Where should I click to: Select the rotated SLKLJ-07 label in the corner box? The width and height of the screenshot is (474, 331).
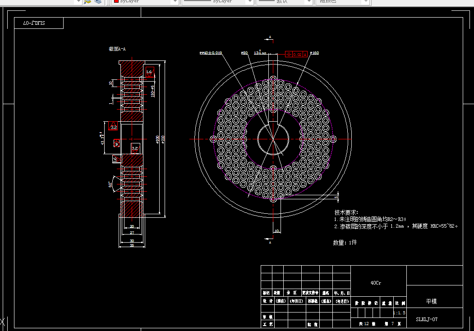pyautogui.click(x=34, y=23)
